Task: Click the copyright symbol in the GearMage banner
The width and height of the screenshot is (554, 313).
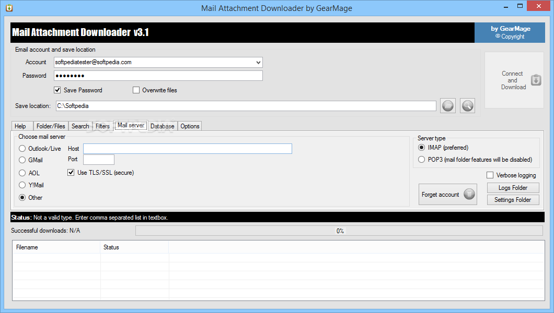Action: 498,37
